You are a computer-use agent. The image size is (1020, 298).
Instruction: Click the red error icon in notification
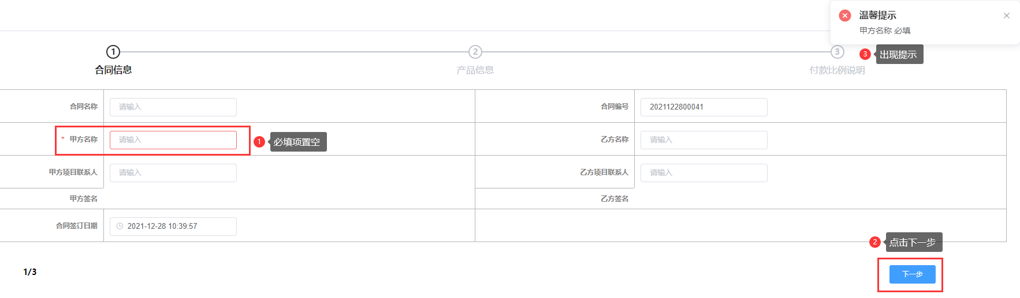(x=845, y=16)
